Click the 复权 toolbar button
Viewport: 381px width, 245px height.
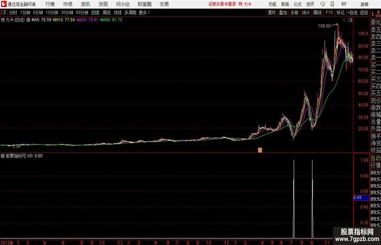pos(272,13)
